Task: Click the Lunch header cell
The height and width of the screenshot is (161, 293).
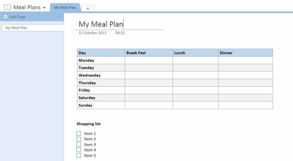Action: click(x=196, y=53)
